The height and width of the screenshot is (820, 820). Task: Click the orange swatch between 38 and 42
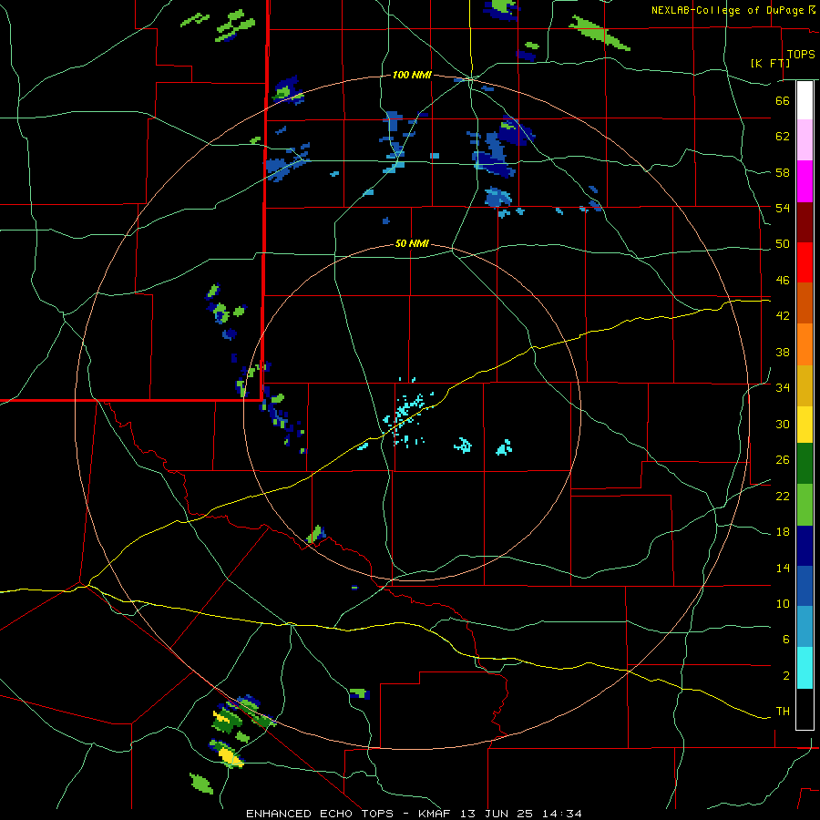(x=805, y=344)
